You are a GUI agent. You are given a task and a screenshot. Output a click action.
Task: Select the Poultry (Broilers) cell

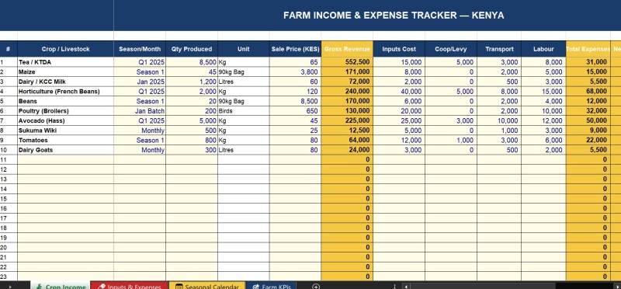pyautogui.click(x=65, y=111)
